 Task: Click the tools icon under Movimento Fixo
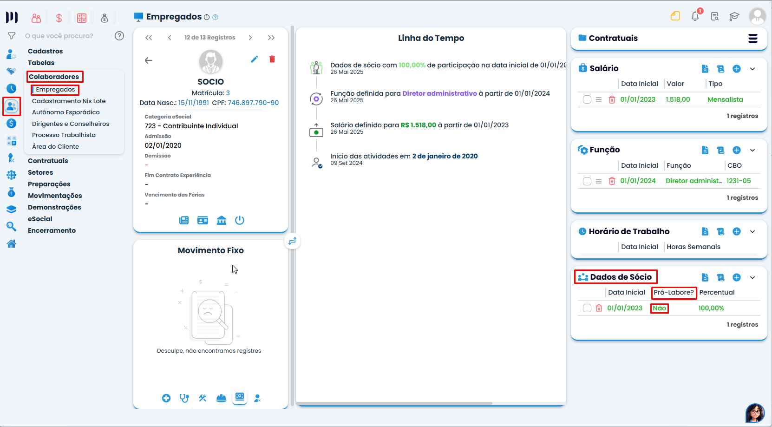pyautogui.click(x=203, y=398)
